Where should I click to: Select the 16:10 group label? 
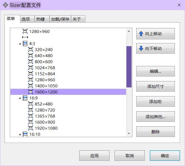pos(35,134)
